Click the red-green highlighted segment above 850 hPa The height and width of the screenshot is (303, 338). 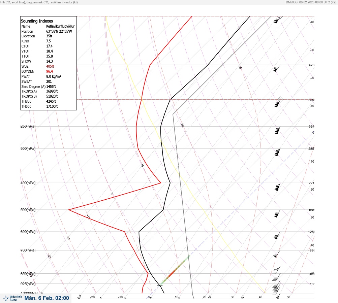176,270
